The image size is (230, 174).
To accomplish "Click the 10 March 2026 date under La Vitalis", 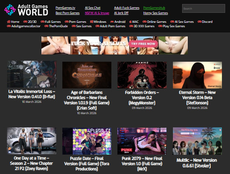I will click(x=32, y=102).
